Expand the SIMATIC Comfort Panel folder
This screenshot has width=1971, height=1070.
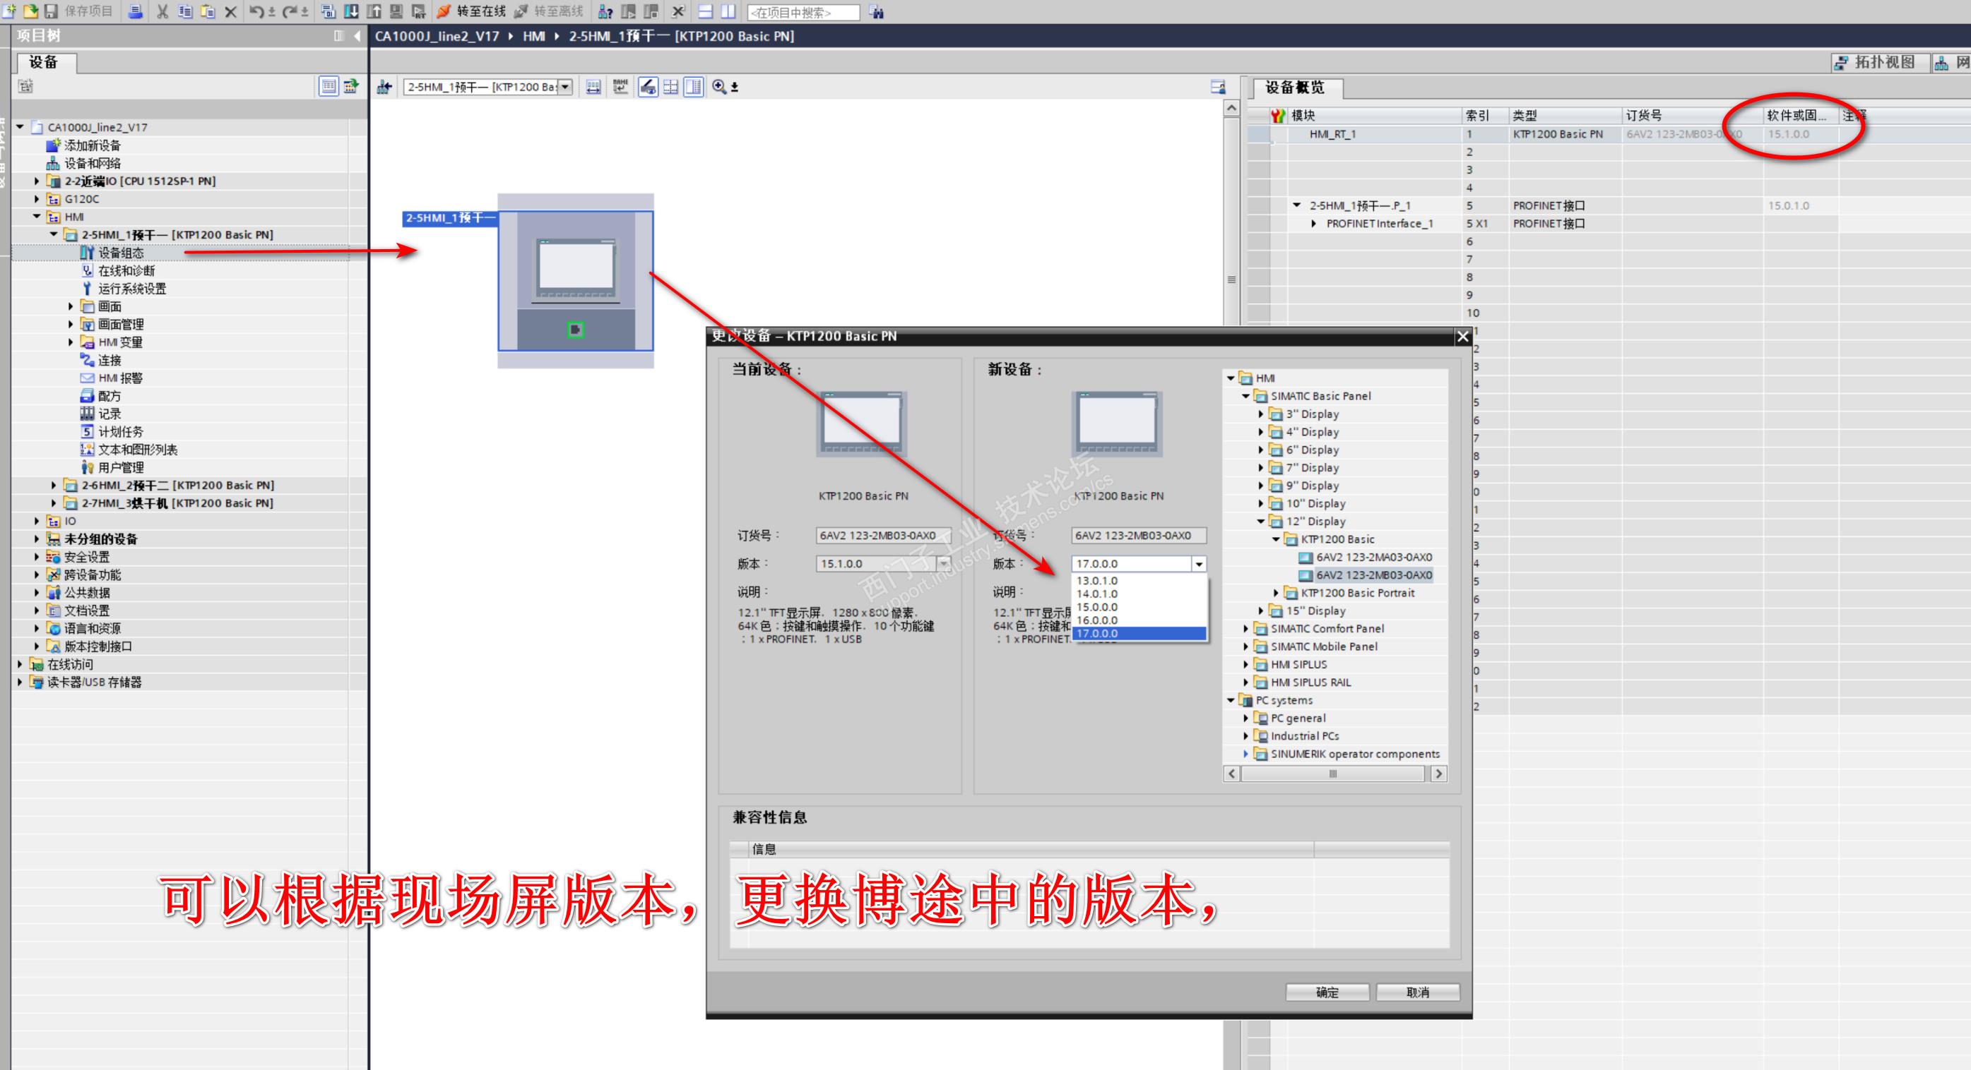tap(1245, 628)
